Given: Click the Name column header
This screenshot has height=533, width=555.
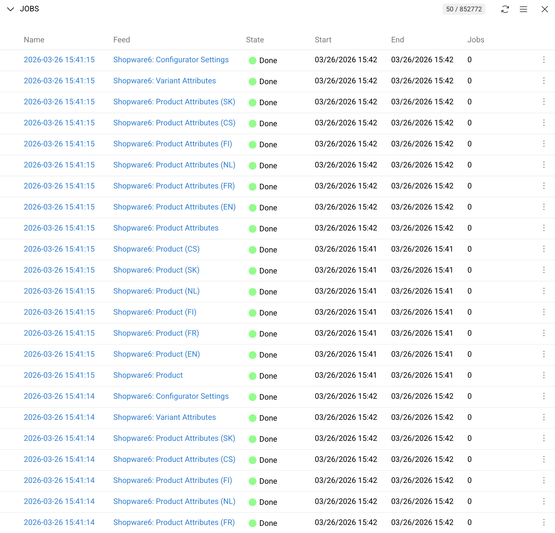Looking at the screenshot, I should pyautogui.click(x=34, y=40).
